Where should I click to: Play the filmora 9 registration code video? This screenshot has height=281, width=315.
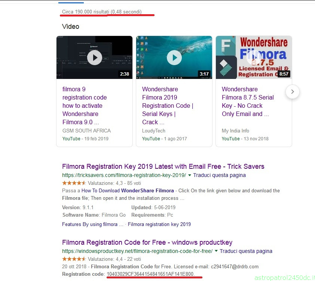point(94,58)
